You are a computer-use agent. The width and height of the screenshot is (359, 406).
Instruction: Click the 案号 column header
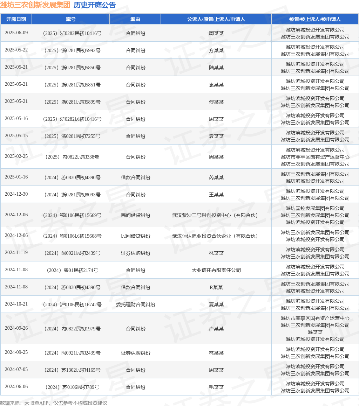71,19
